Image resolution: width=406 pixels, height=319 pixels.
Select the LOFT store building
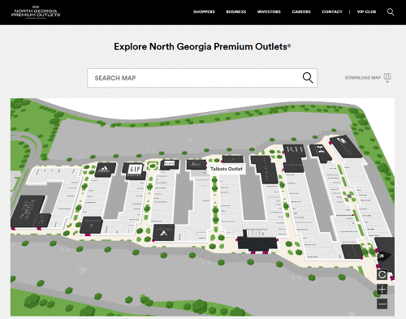coord(233,159)
